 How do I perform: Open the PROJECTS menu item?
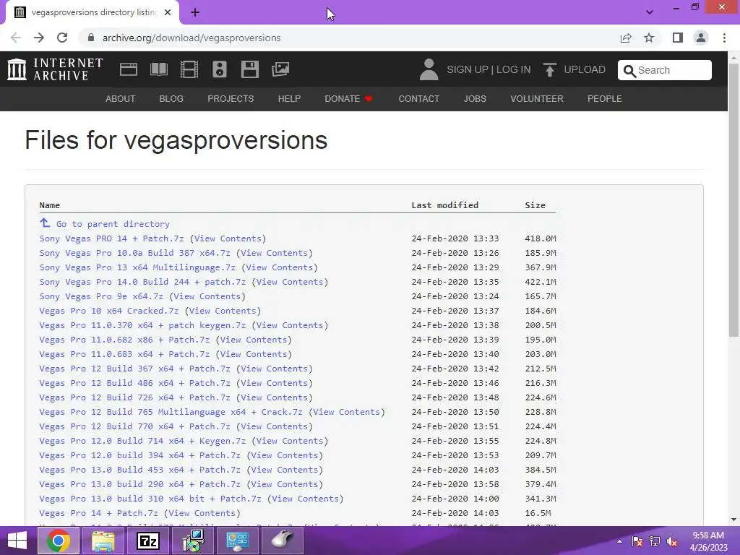coord(231,98)
